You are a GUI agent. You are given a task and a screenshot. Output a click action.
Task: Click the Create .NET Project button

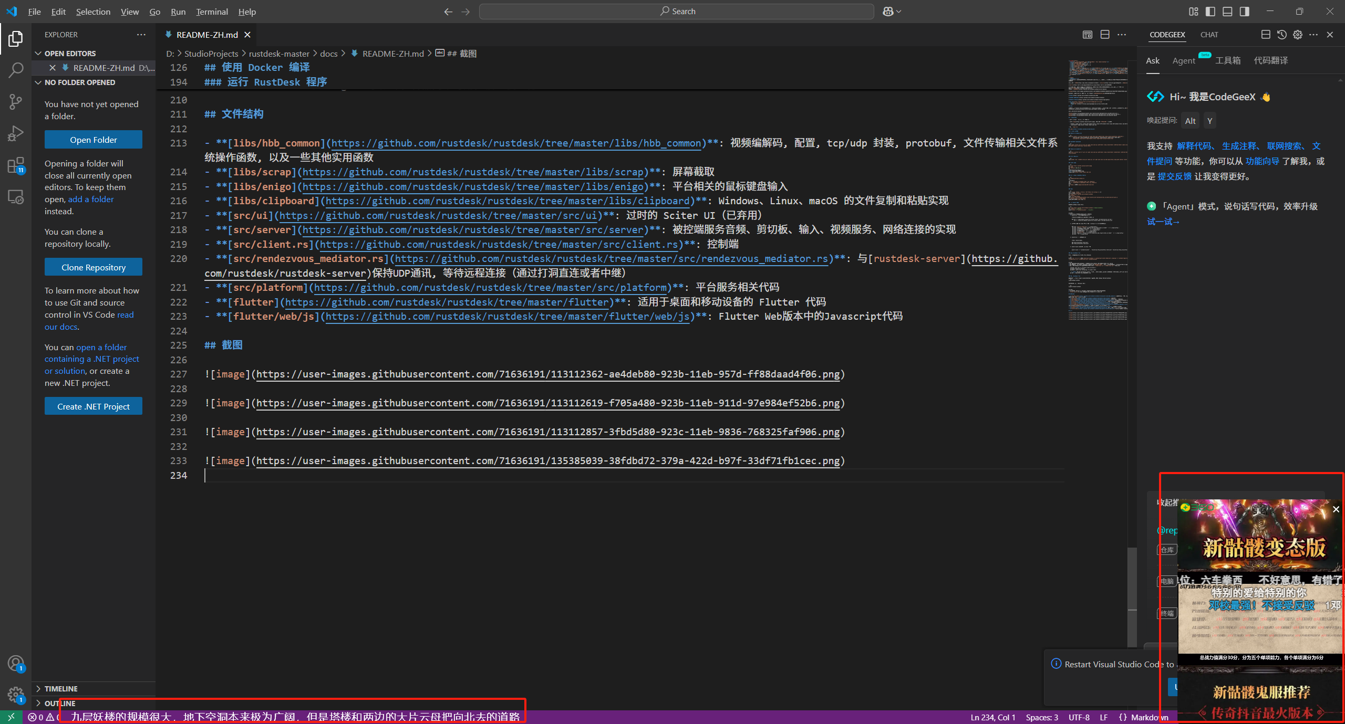click(94, 406)
